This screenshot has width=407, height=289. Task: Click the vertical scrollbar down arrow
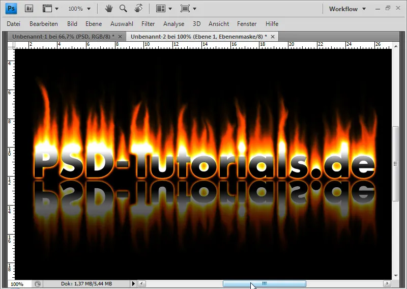tap(396, 275)
